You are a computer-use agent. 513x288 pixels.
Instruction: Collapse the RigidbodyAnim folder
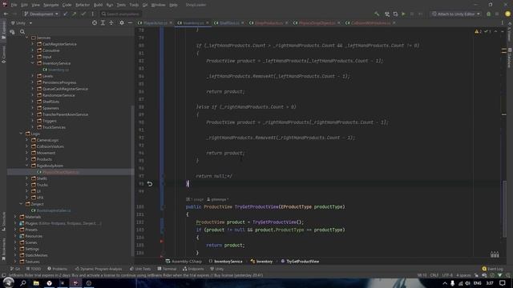[x=26, y=166]
